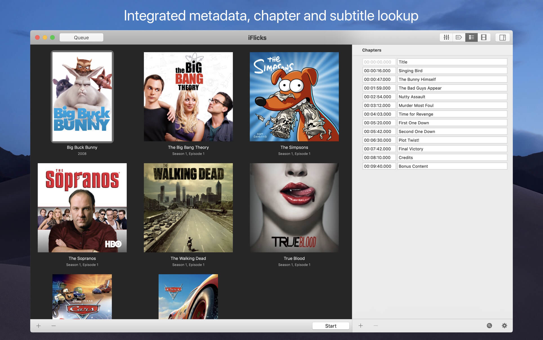Image resolution: width=543 pixels, height=340 pixels.
Task: Add a new video with plus icon
Action: click(x=39, y=326)
